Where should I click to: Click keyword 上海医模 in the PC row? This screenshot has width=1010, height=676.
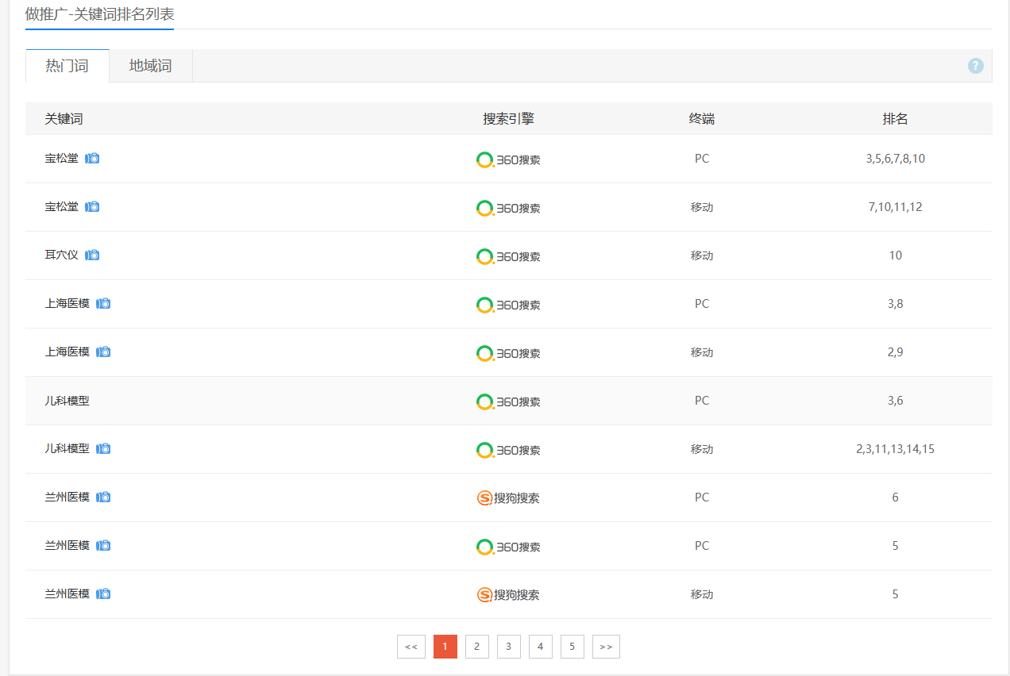point(67,304)
